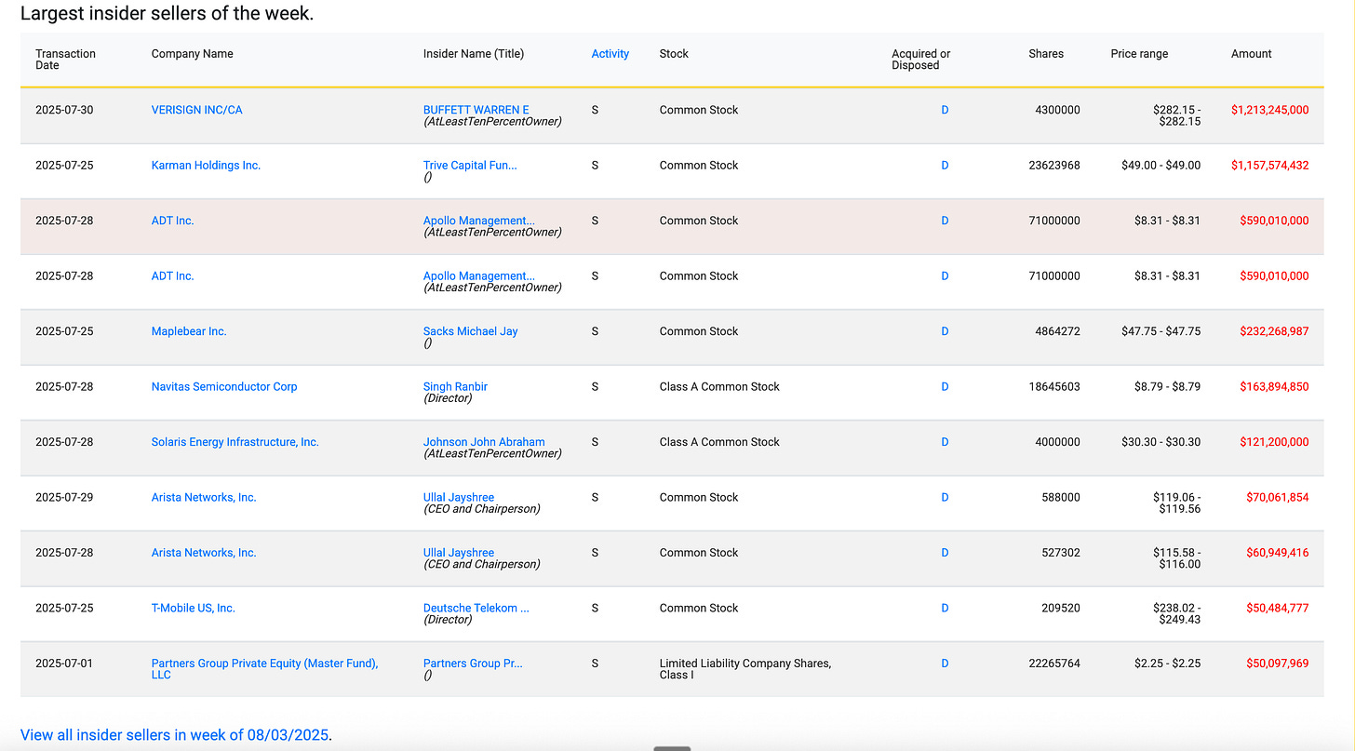Open insider BUFFETT WARREN E link
This screenshot has width=1355, height=751.
point(476,110)
